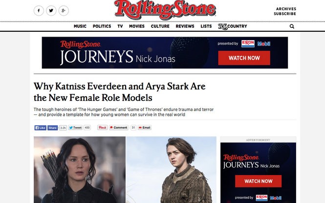Click the ExxonMobil logo in sidebar ad
The height and width of the screenshot is (203, 325).
click(269, 198)
